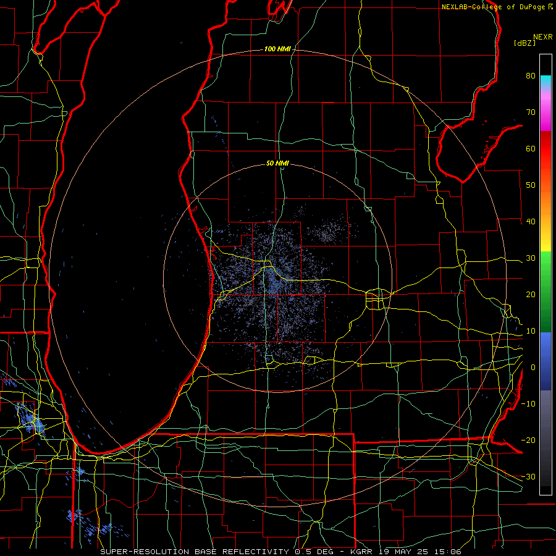Click the Super-Resolution Base Reflectivity caption
This screenshot has width=556, height=556.
point(195,552)
